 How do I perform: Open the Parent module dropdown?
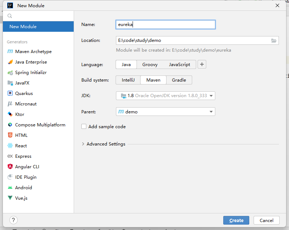pos(211,112)
